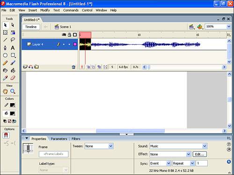The width and height of the screenshot is (234, 175).
Task: Open the Modify menu
Action: coord(45,10)
